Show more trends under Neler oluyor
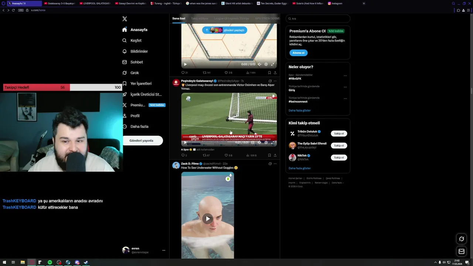The height and width of the screenshot is (266, 473). pos(300,110)
